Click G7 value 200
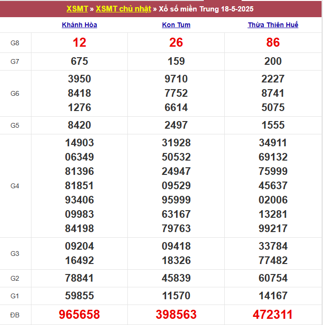This screenshot has height=325, width=323. 273,61
